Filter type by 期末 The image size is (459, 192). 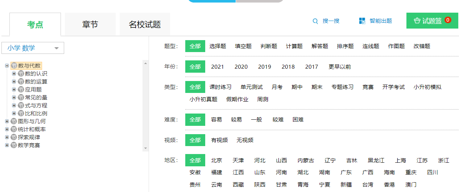click(317, 87)
